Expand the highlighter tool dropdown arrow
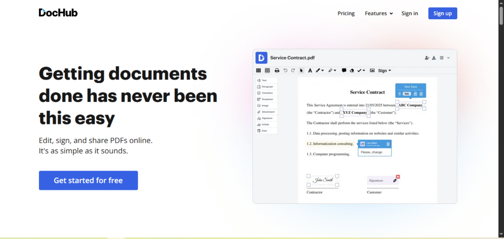The height and width of the screenshot is (239, 504). tap(336, 71)
